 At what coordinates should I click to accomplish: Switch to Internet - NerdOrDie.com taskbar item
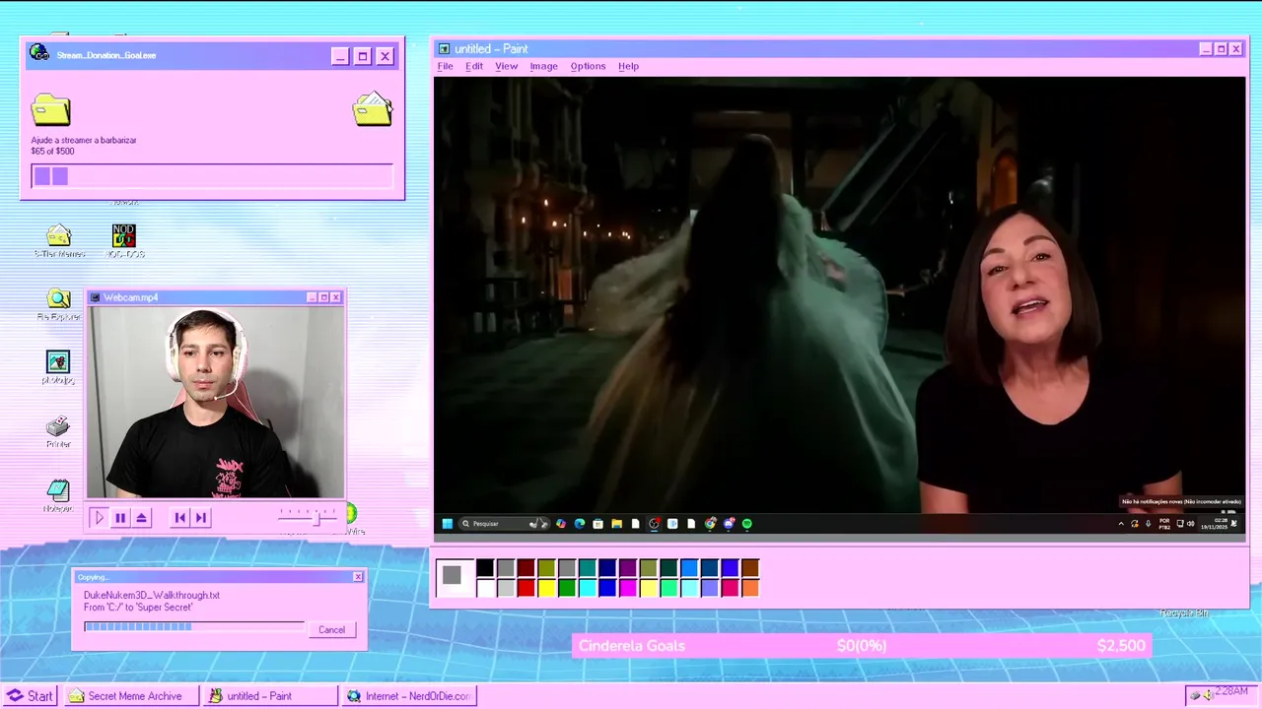(409, 695)
